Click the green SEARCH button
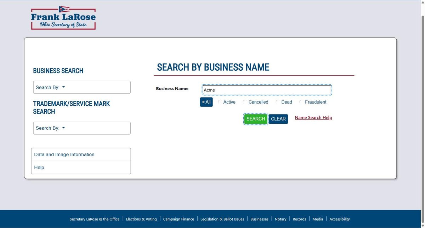The width and height of the screenshot is (425, 228). pyautogui.click(x=256, y=119)
